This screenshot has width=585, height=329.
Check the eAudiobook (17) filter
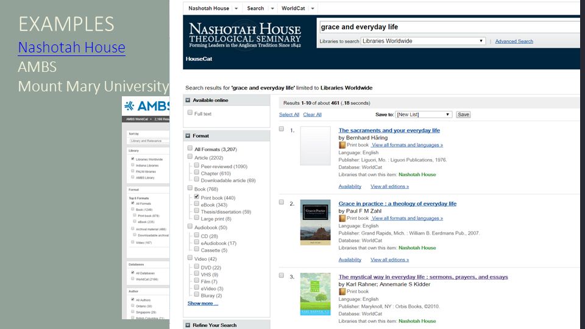coord(196,242)
